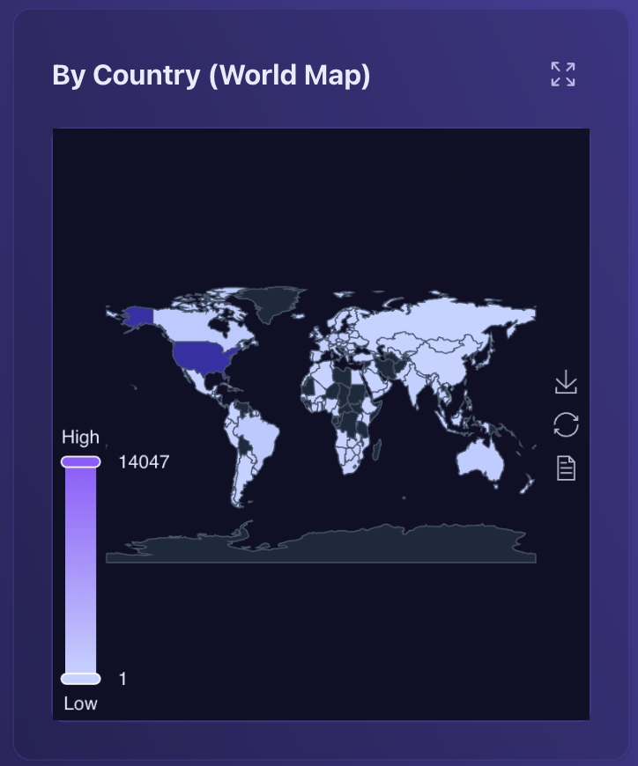Download the world map as image
The width and height of the screenshot is (638, 766).
[566, 381]
